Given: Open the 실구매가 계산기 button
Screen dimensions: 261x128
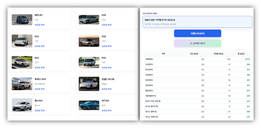Looking at the screenshot, I should 198,43.
